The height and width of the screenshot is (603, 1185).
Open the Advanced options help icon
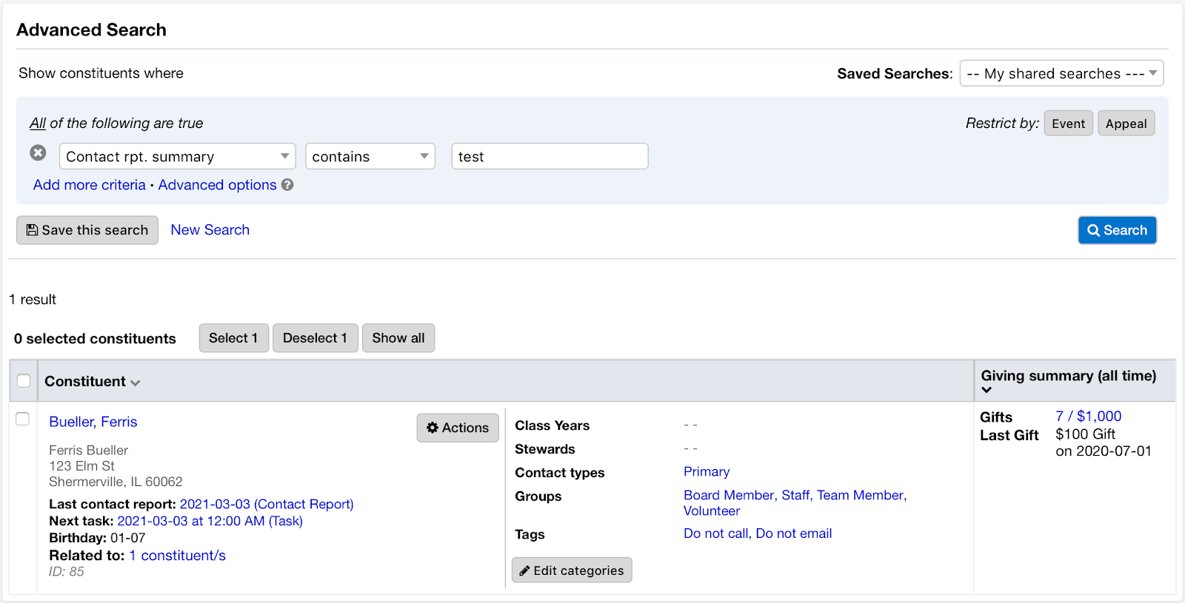coord(287,185)
